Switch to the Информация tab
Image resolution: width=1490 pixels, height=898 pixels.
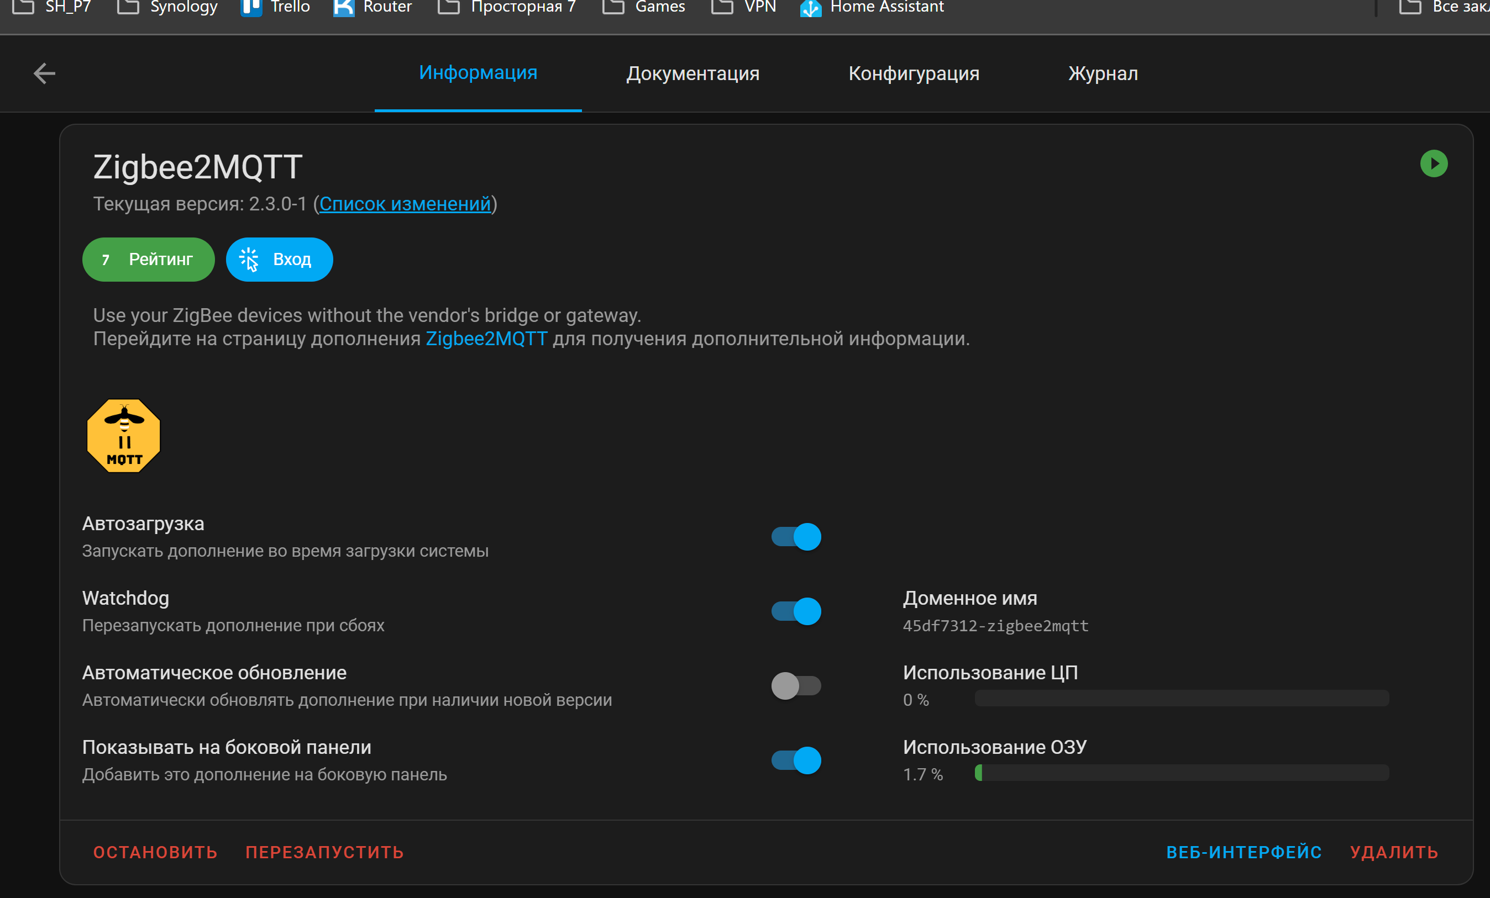click(478, 73)
